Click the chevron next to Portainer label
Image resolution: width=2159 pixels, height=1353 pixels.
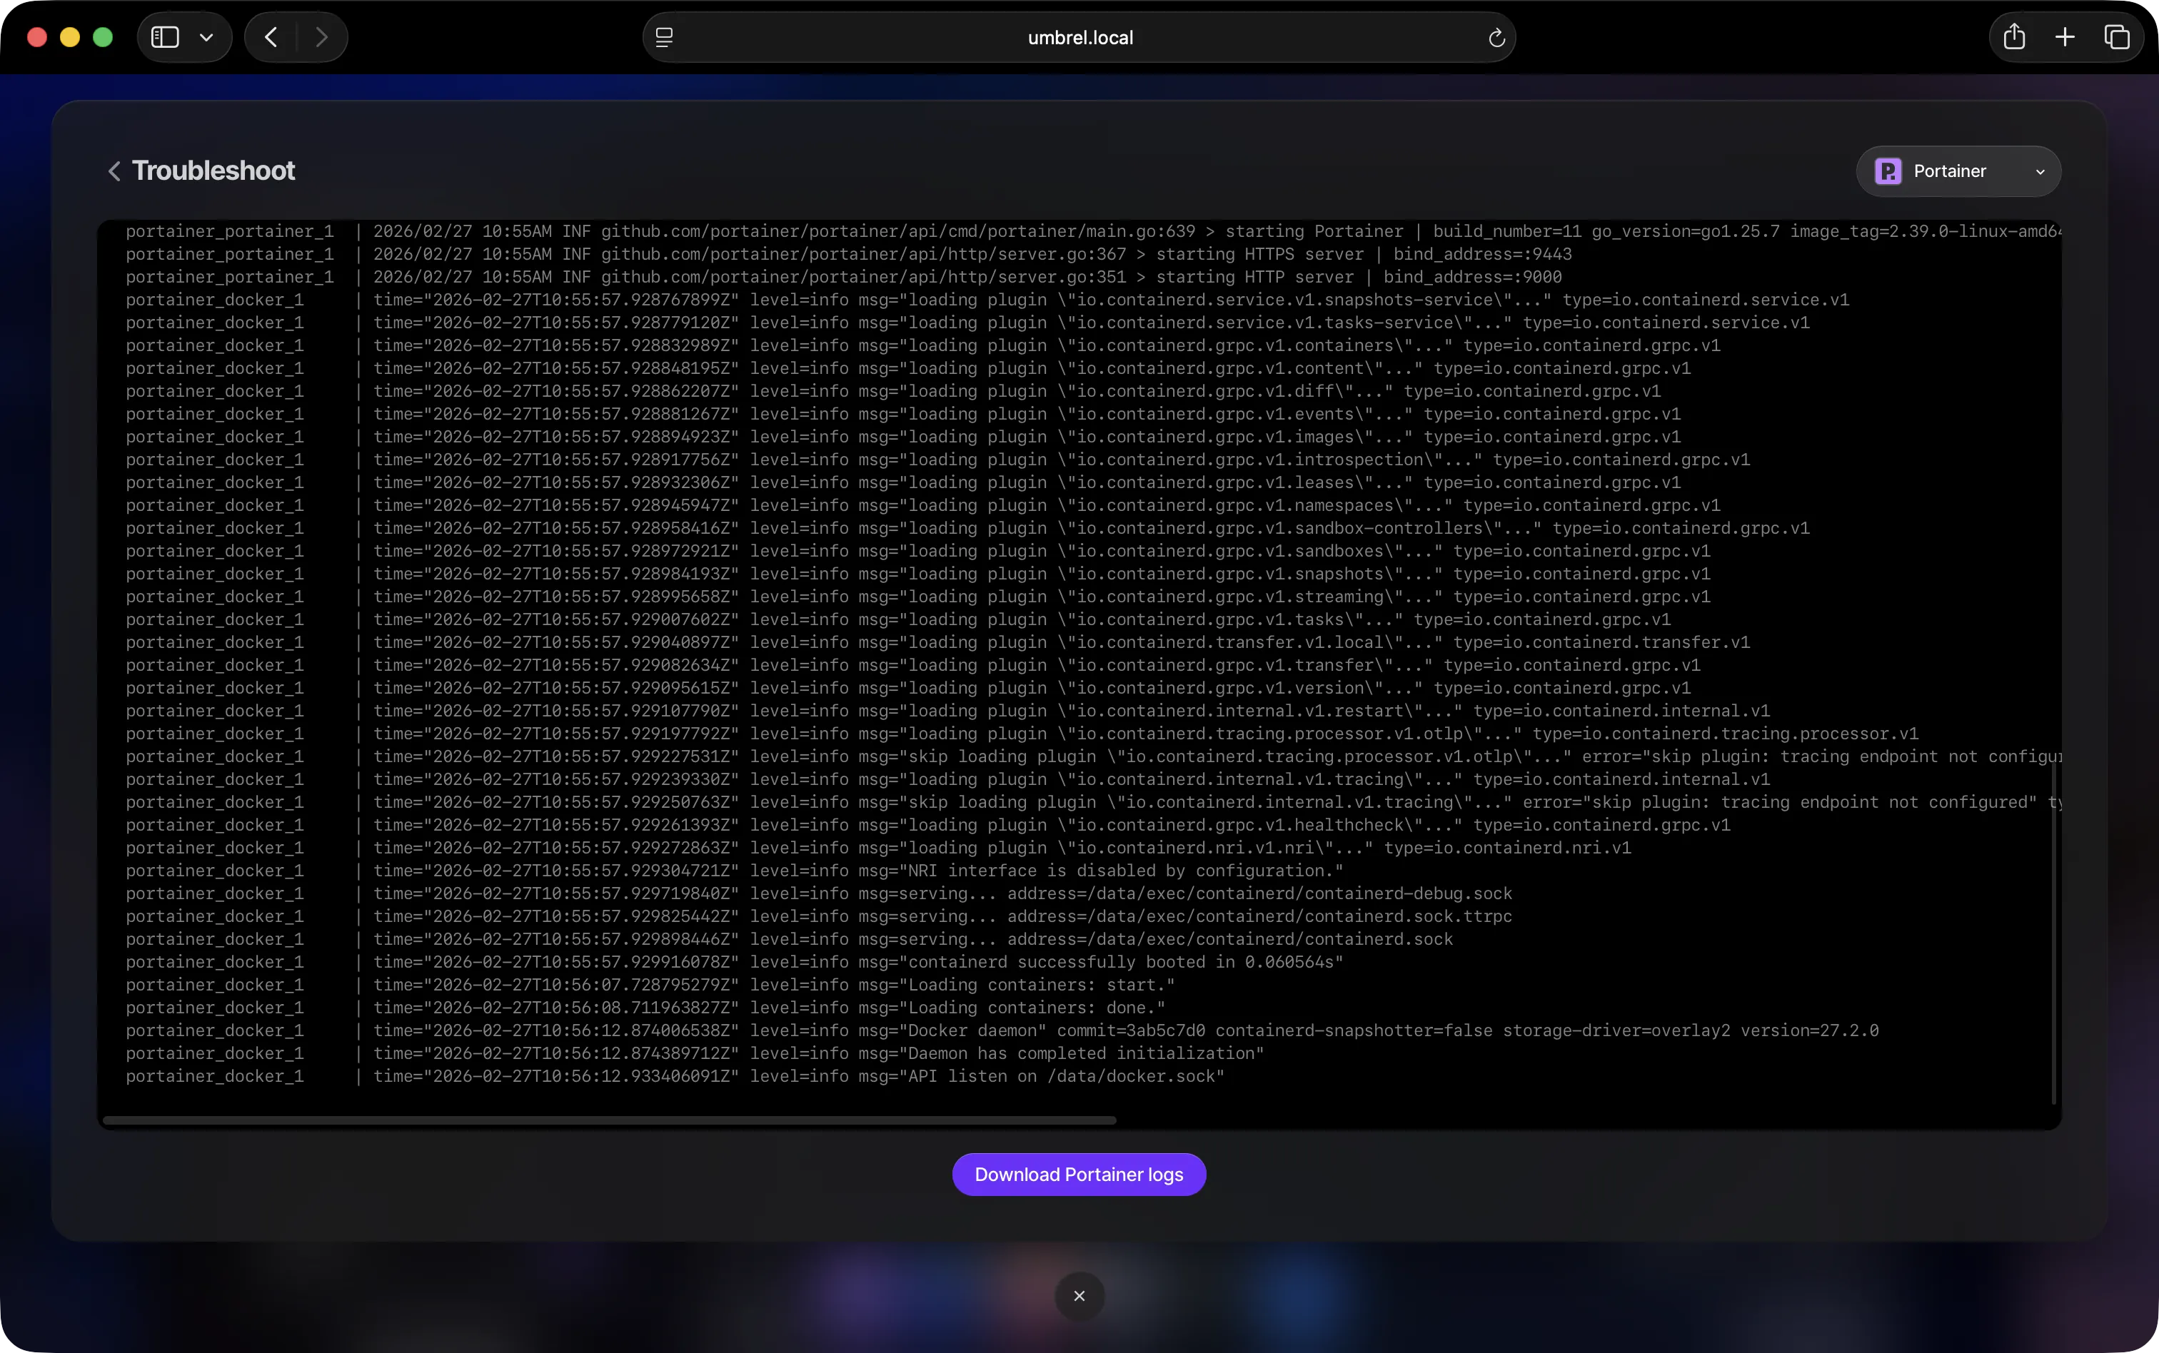[x=2041, y=170]
